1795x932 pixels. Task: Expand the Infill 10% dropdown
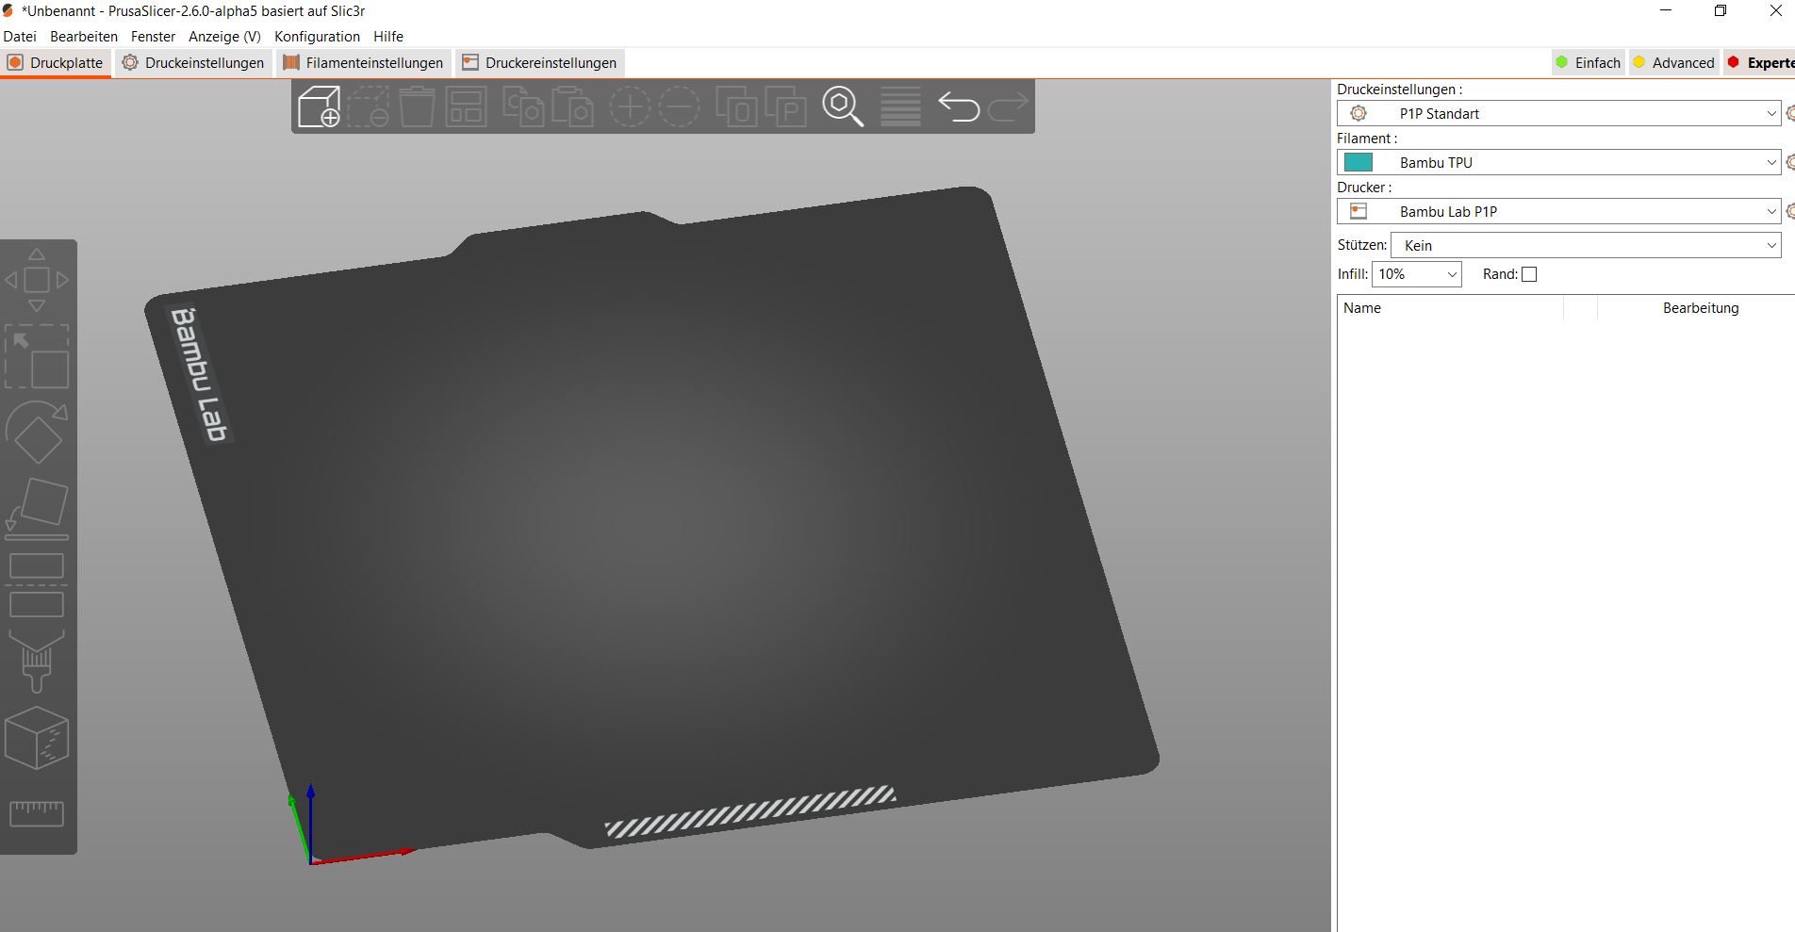[1416, 274]
